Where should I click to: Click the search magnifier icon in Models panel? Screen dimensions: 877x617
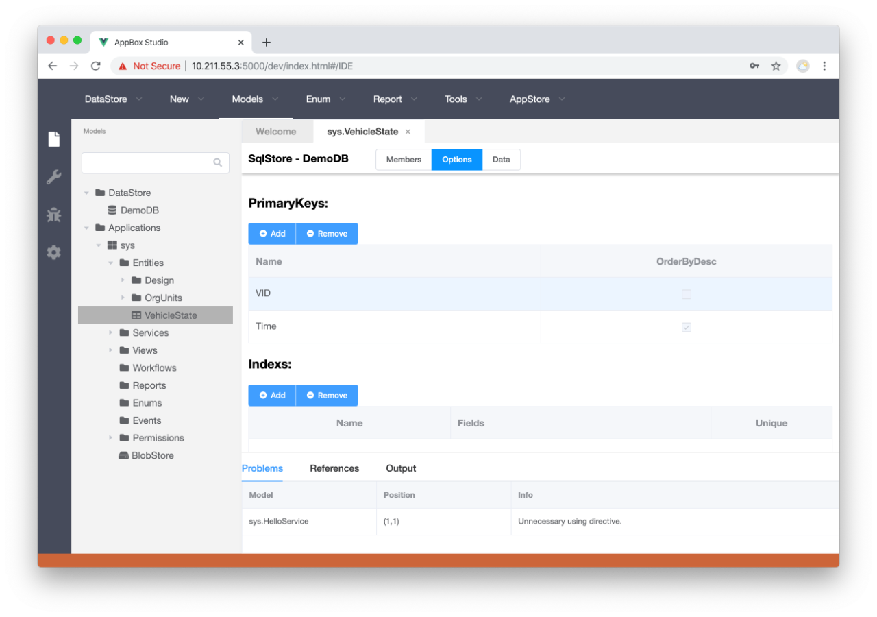pyautogui.click(x=218, y=162)
